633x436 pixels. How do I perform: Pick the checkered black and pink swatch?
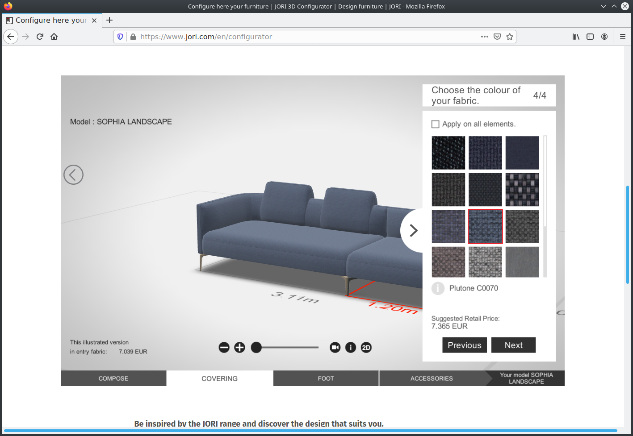pyautogui.click(x=522, y=190)
